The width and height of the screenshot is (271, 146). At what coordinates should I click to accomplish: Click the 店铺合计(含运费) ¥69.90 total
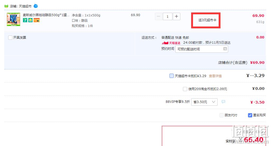click(x=241, y=63)
